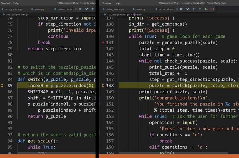Click 'return p_puzzle' on line 90

click(47, 116)
